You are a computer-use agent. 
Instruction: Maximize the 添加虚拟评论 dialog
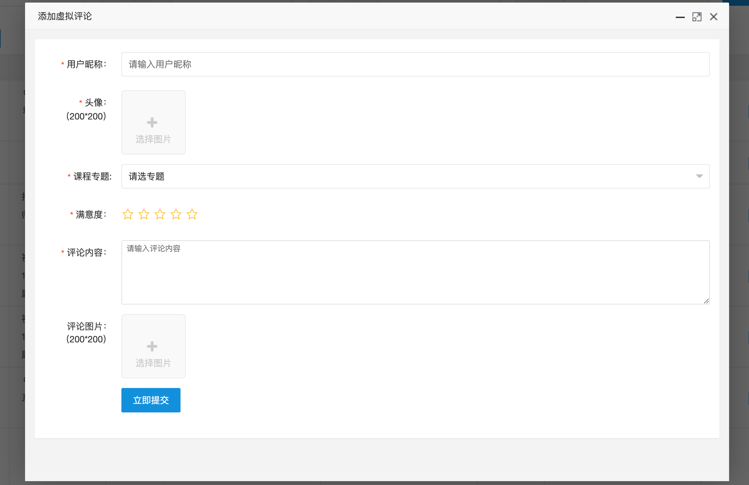pyautogui.click(x=697, y=17)
